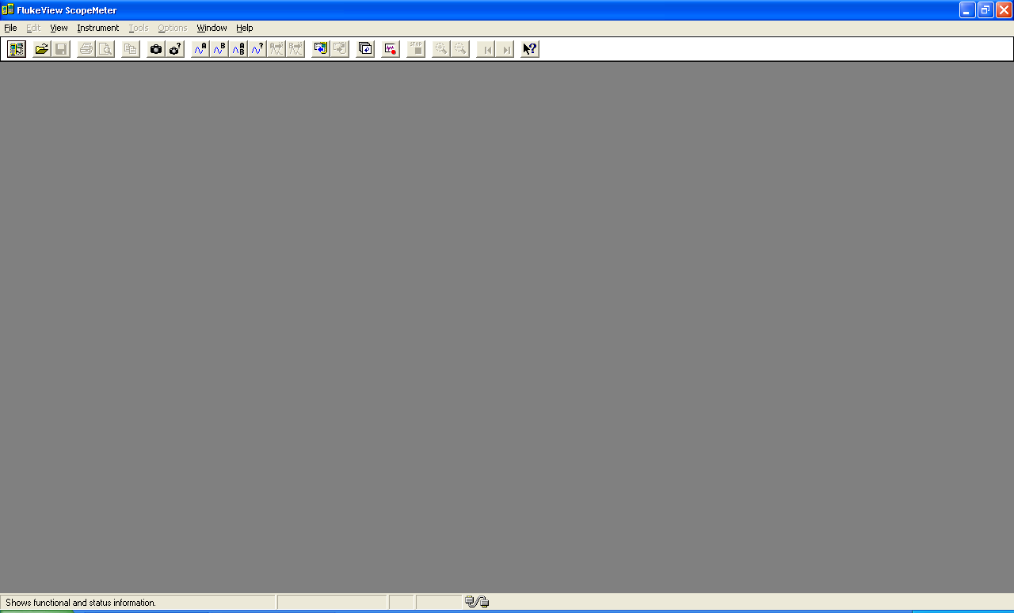Capture instrument screen with plain camera icon

pyautogui.click(x=156, y=49)
